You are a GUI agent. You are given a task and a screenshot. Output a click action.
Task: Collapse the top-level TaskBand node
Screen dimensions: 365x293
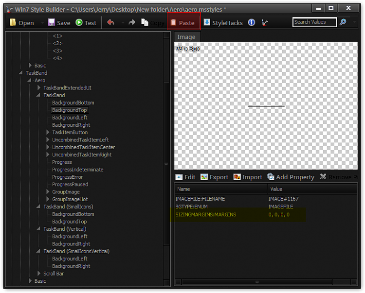coord(21,73)
